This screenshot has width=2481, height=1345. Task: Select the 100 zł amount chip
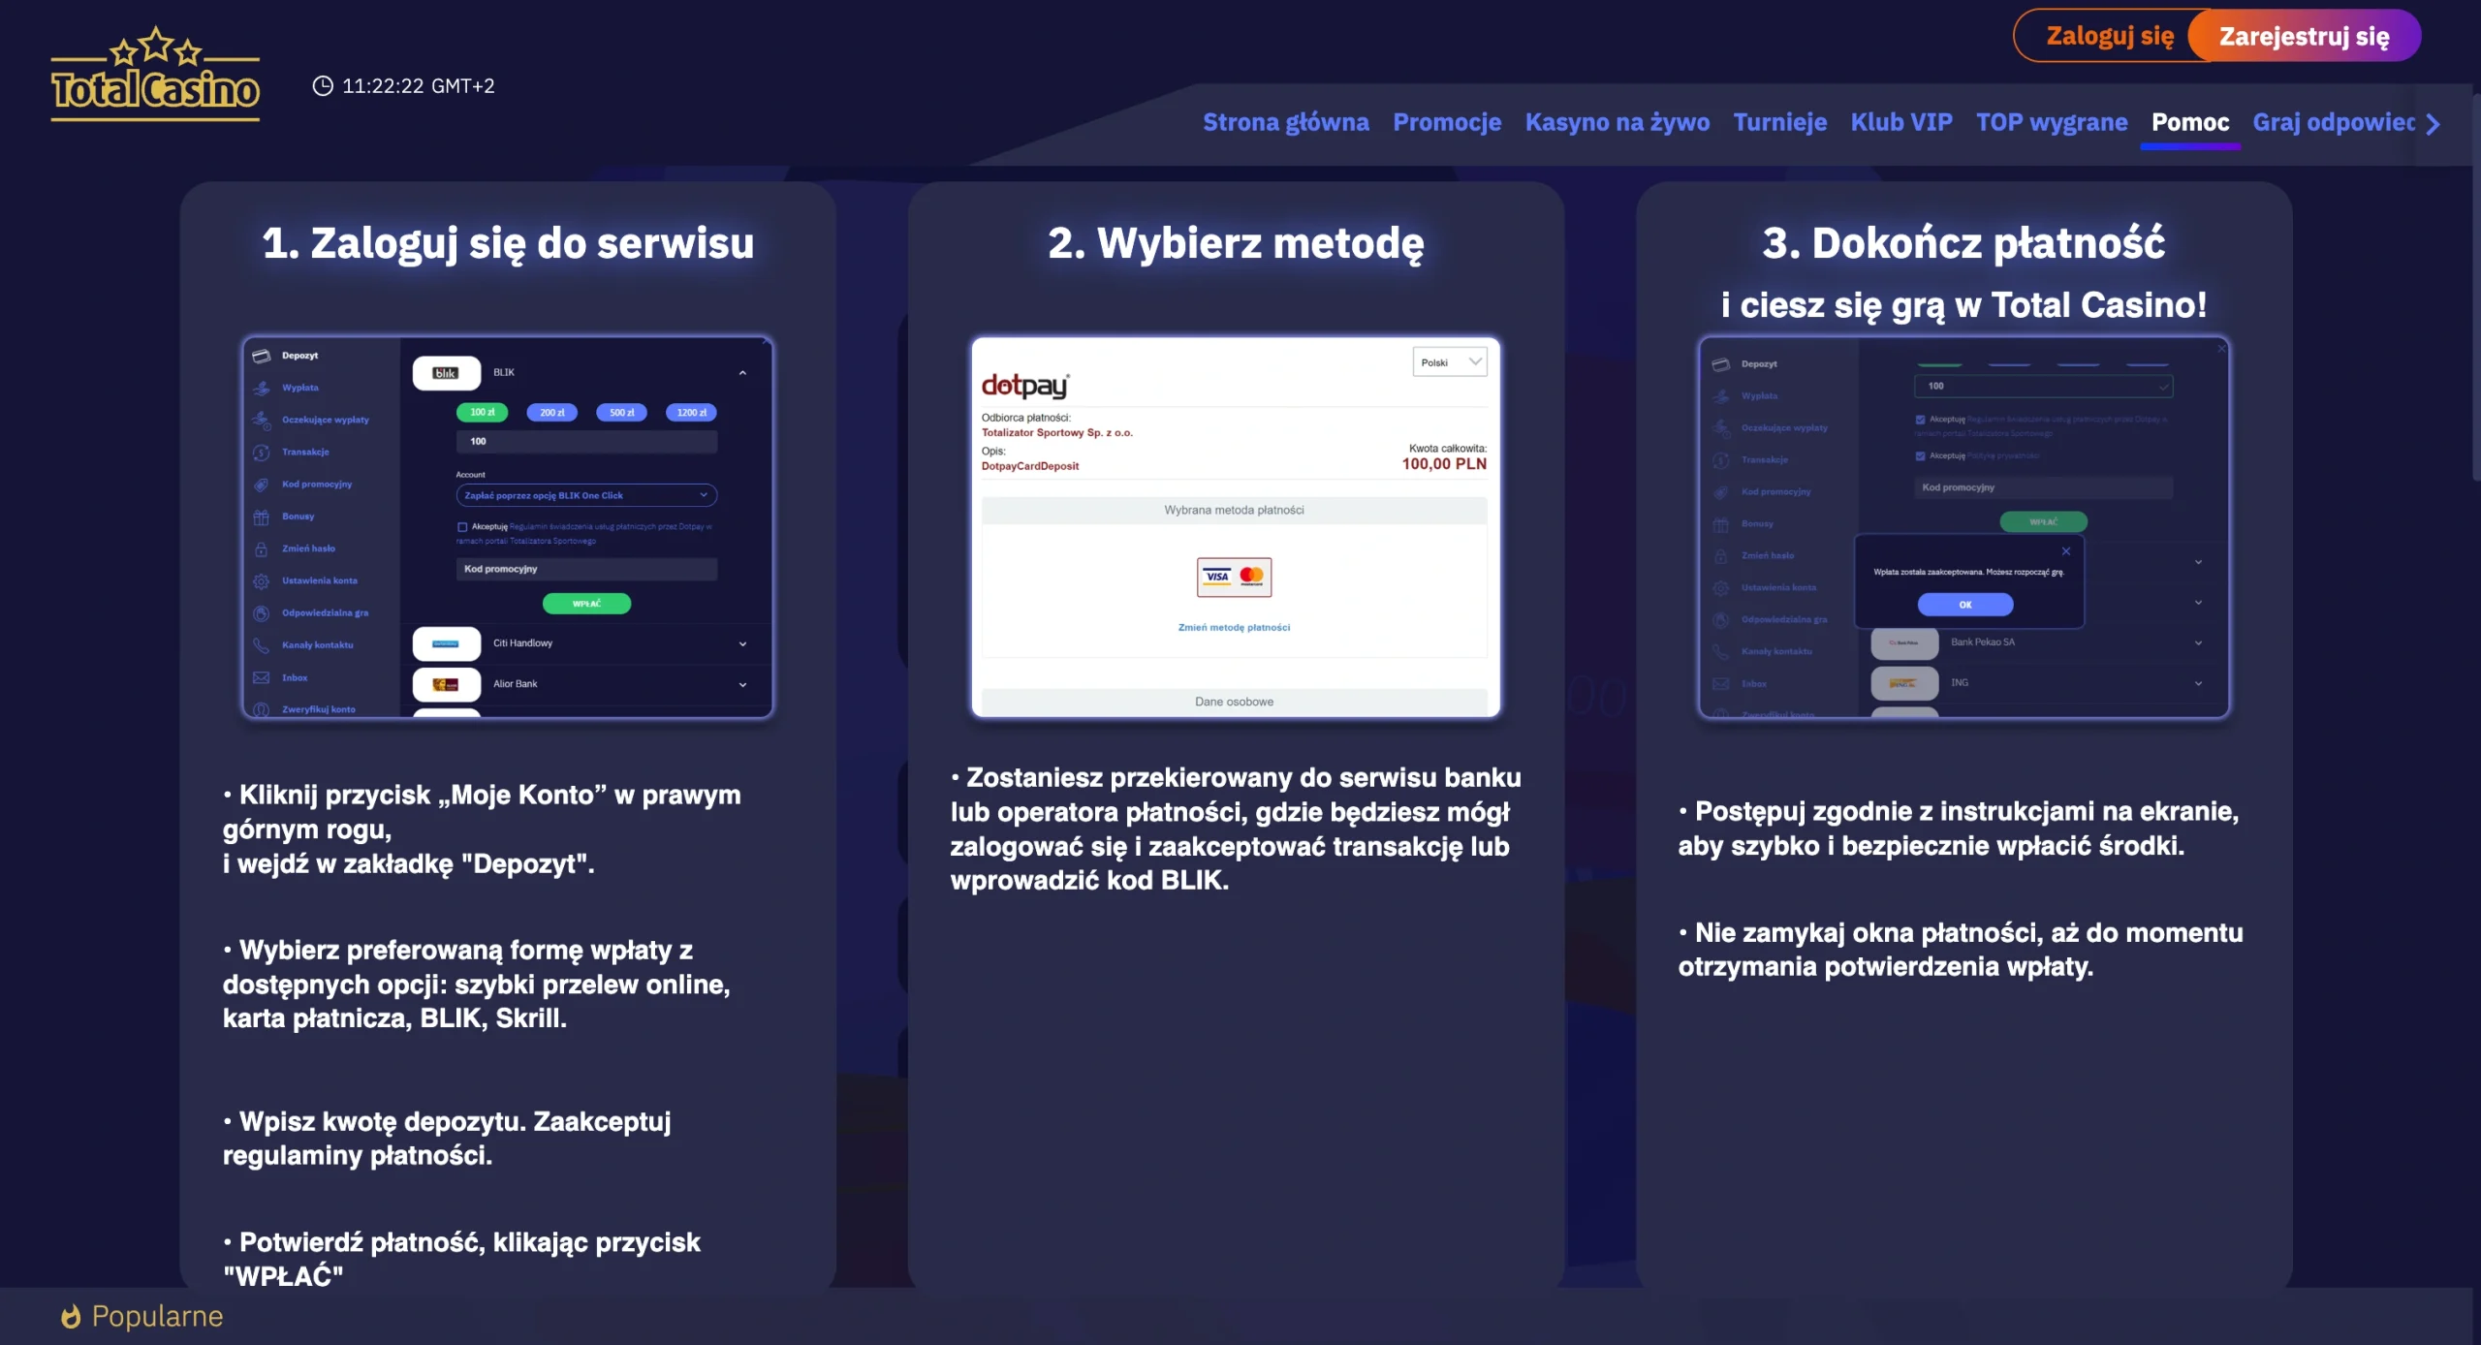482,413
